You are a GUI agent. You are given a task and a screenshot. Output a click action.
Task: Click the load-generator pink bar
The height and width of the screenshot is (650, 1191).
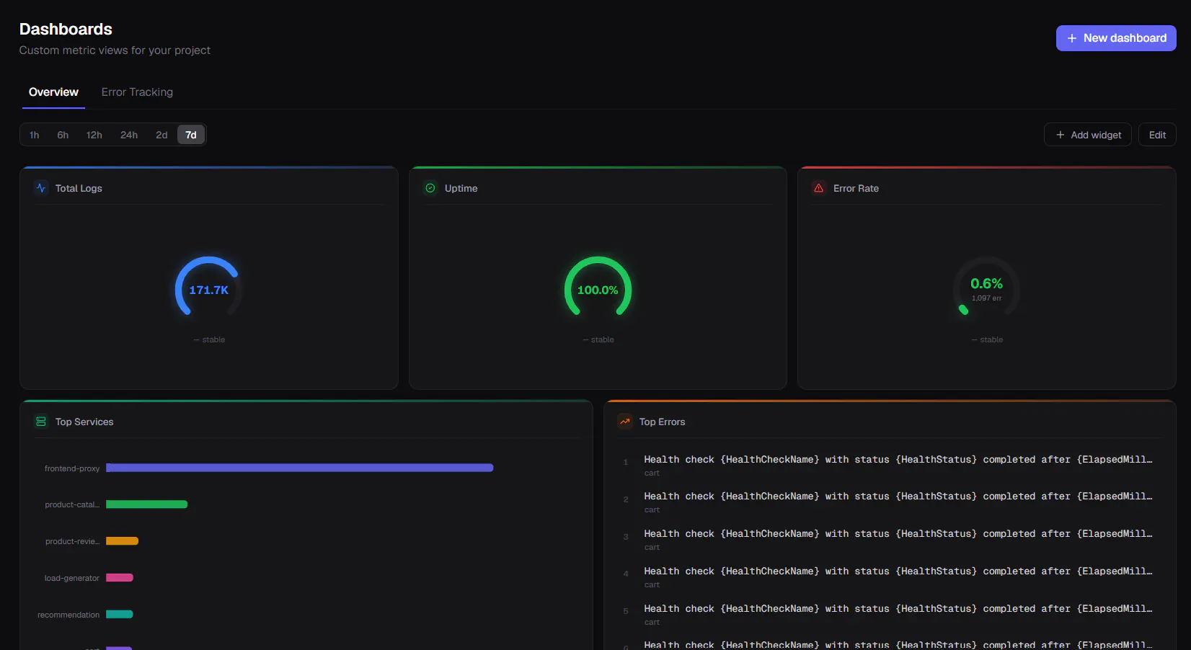[x=120, y=578]
